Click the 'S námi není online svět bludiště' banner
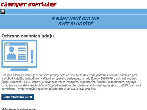 pos(75,21)
